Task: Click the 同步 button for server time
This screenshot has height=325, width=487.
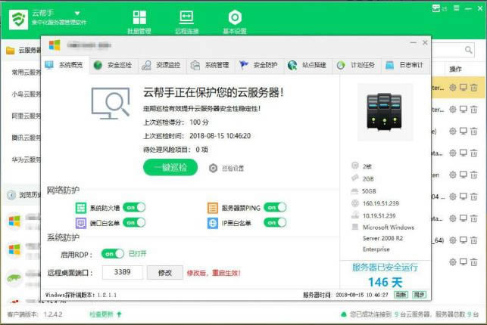Action: (x=420, y=295)
